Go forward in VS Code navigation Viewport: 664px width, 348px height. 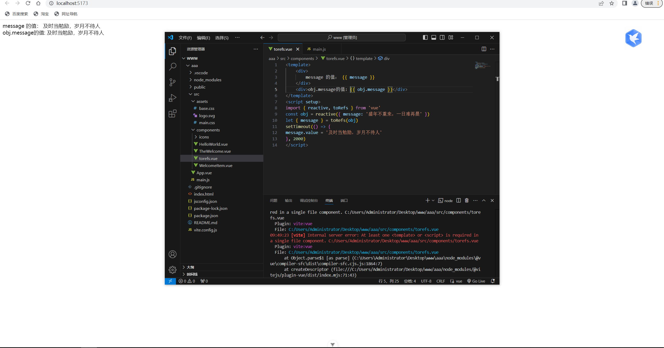271,38
